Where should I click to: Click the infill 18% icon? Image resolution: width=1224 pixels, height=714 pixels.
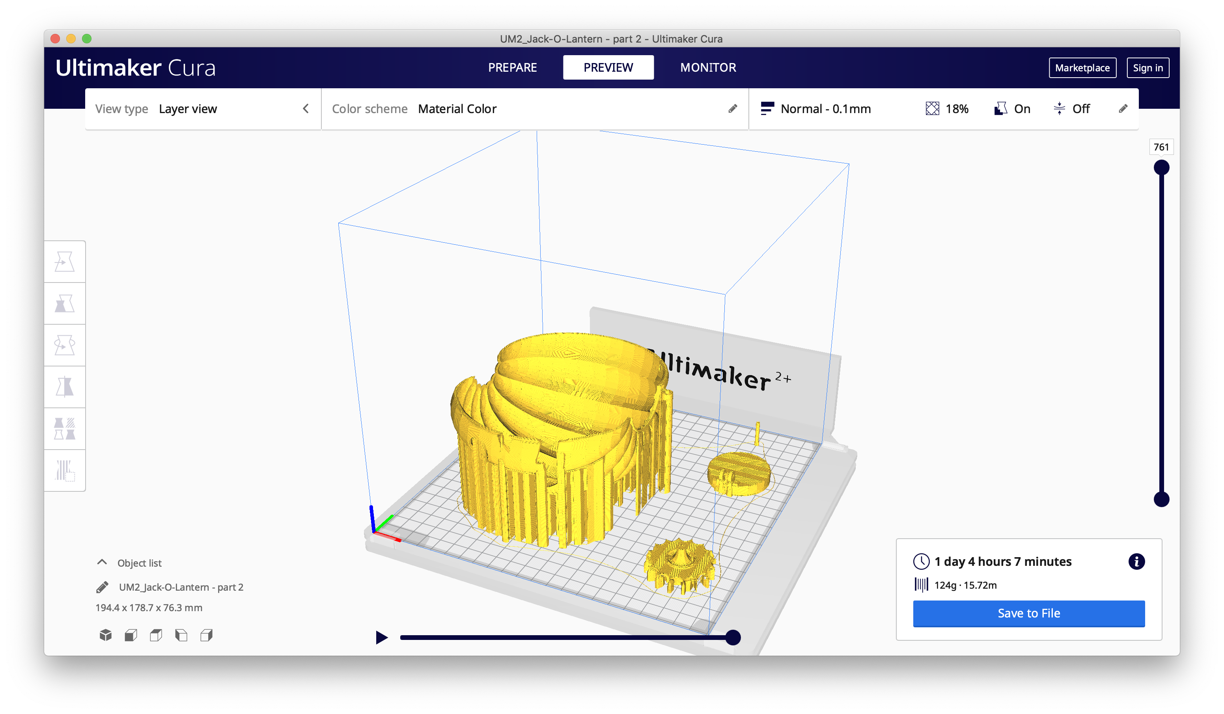pyautogui.click(x=932, y=109)
